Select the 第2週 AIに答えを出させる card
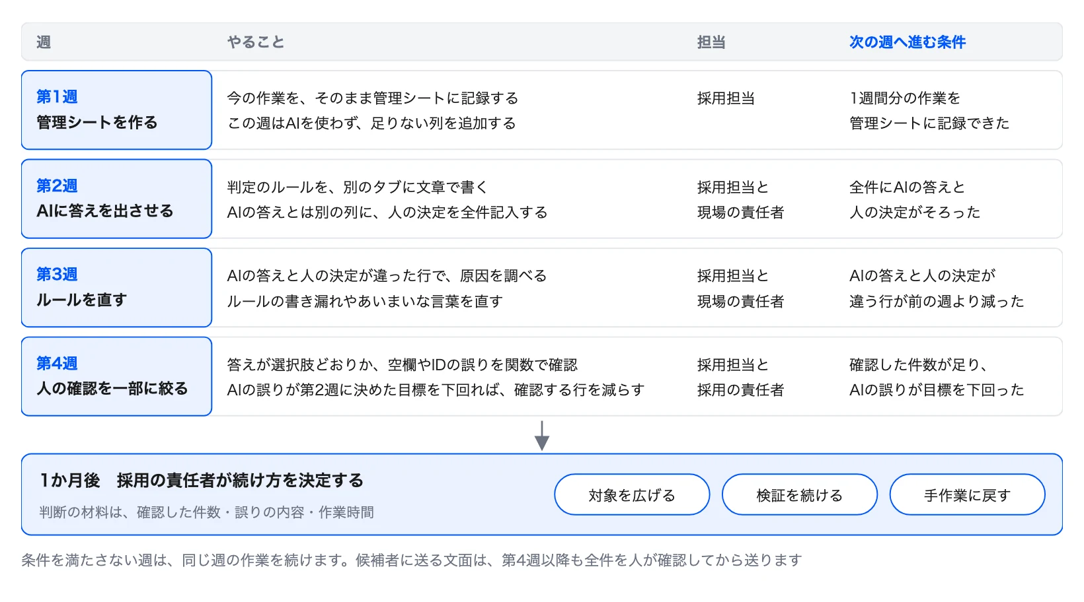 tap(116, 199)
